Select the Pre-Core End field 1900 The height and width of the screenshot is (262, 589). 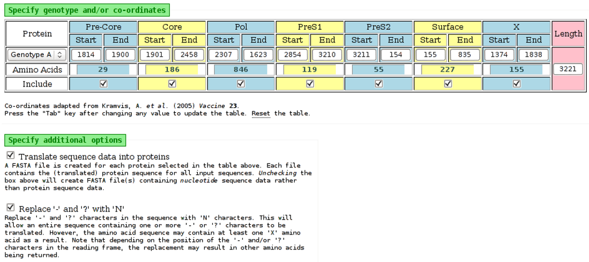(120, 54)
